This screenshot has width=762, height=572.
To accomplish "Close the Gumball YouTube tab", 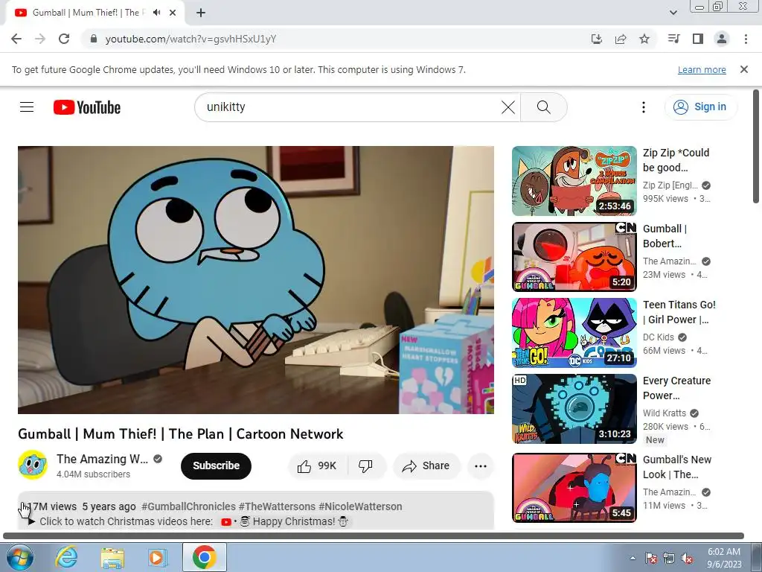I will click(173, 13).
